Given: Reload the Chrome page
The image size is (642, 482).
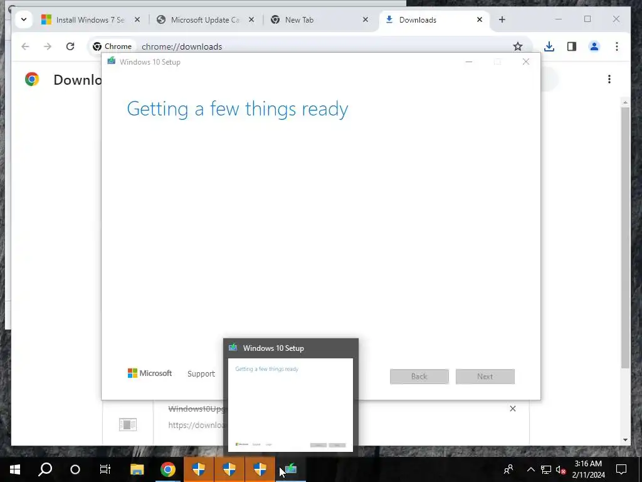Looking at the screenshot, I should (x=70, y=46).
